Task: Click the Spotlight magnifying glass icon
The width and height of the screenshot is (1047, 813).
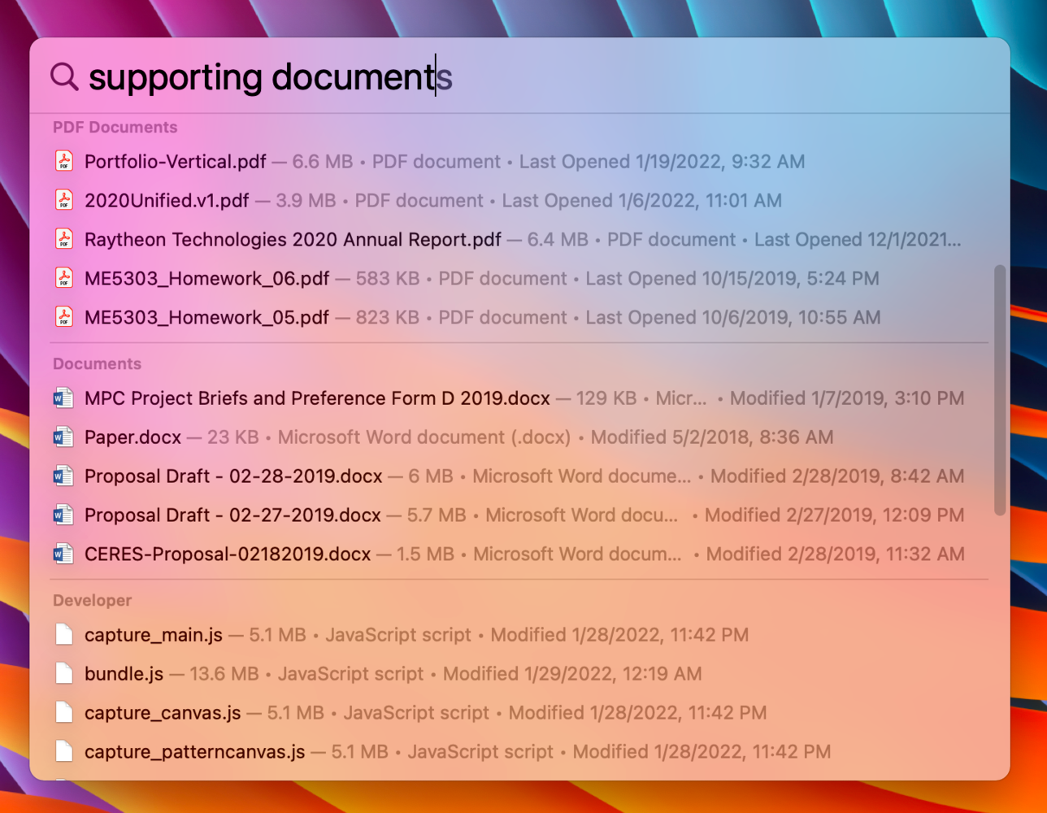Action: [64, 76]
